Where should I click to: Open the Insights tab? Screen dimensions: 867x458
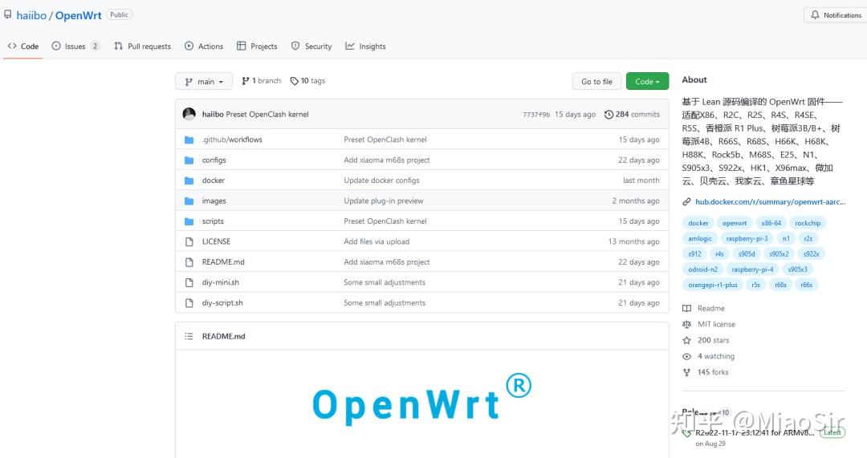(365, 47)
